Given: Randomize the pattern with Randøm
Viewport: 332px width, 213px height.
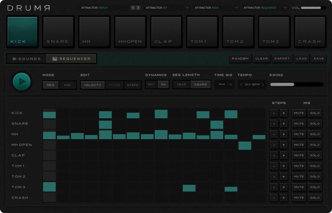Looking at the screenshot, I should click(240, 59).
